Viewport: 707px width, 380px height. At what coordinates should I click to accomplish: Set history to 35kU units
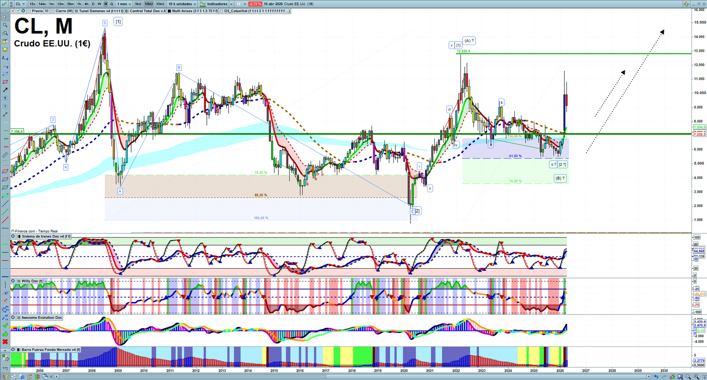tap(160, 4)
